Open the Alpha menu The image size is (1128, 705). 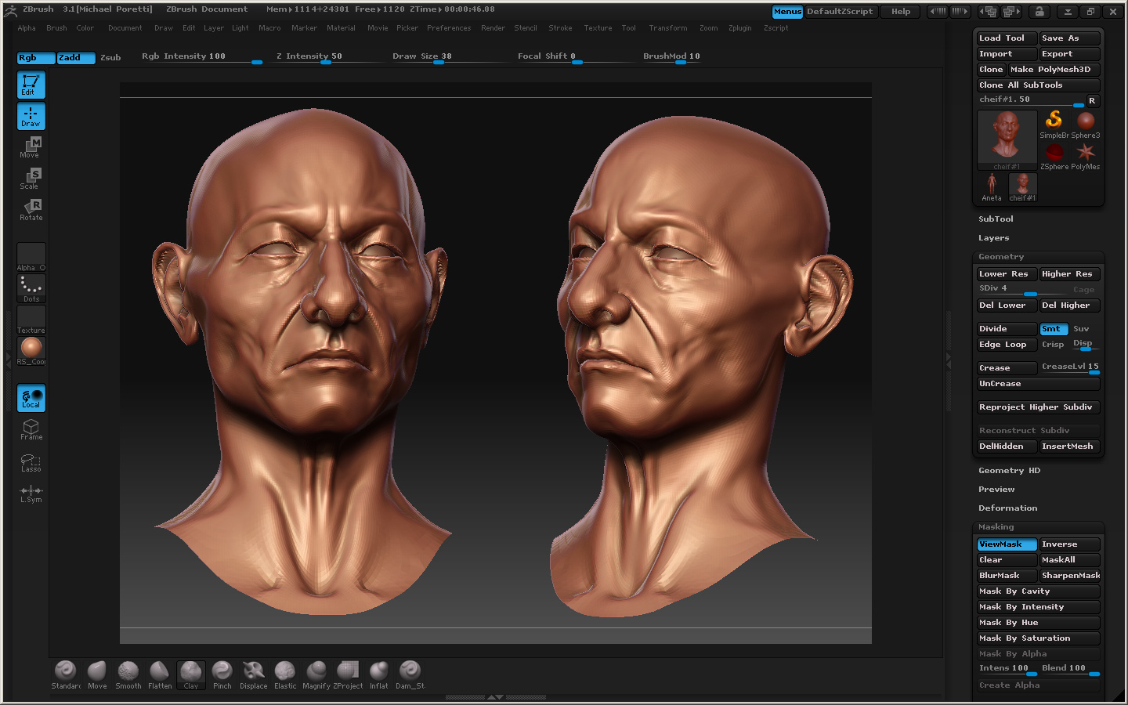click(27, 28)
